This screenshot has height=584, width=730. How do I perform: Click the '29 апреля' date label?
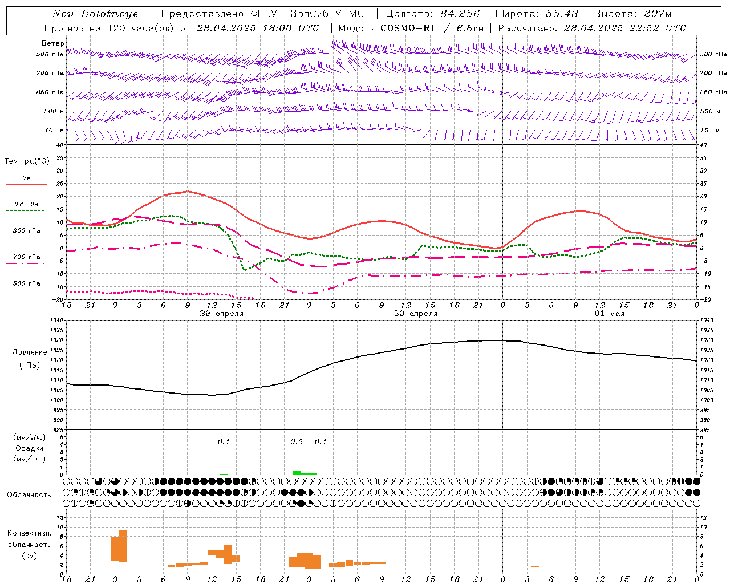point(222,314)
